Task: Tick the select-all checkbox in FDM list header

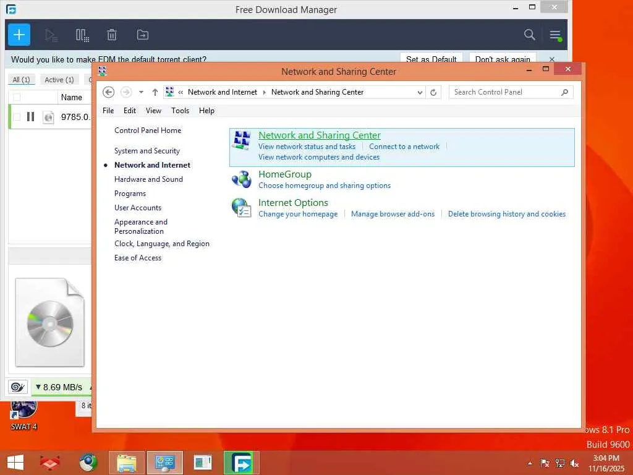Action: [x=17, y=97]
